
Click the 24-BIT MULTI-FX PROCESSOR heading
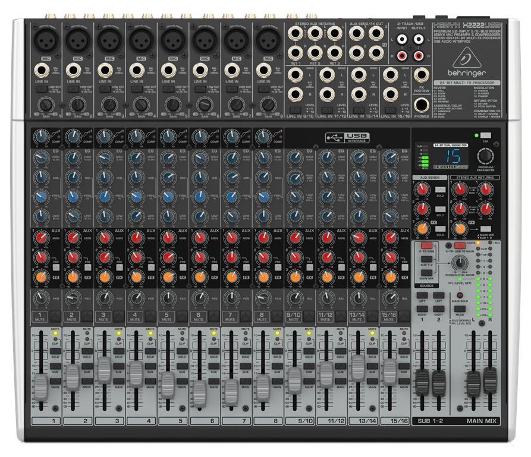click(467, 83)
